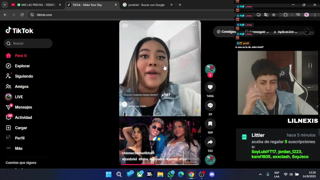Switch to the MIX LAS PREVIAS tab
Screen dimensions: 320x180
36,5
